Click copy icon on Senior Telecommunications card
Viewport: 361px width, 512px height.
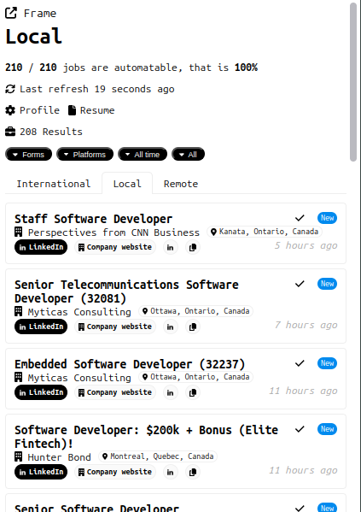193,327
